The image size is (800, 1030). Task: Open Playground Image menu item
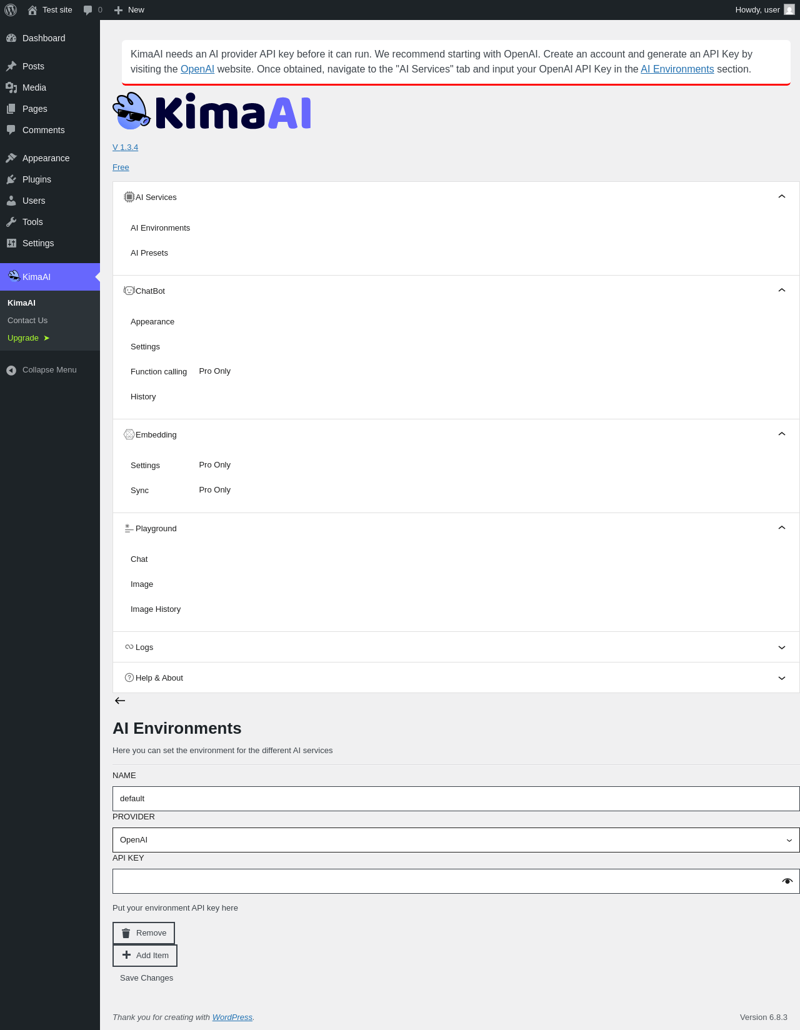click(x=142, y=584)
